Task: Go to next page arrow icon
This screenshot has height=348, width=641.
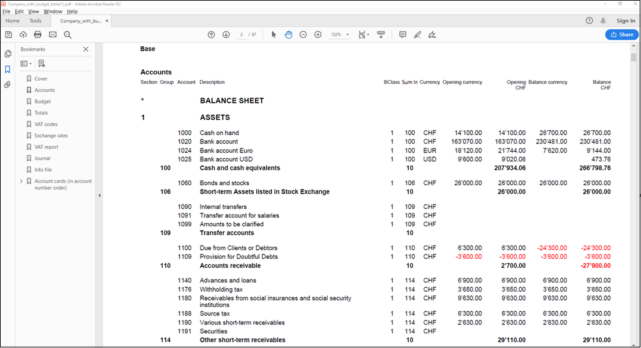Action: point(226,35)
